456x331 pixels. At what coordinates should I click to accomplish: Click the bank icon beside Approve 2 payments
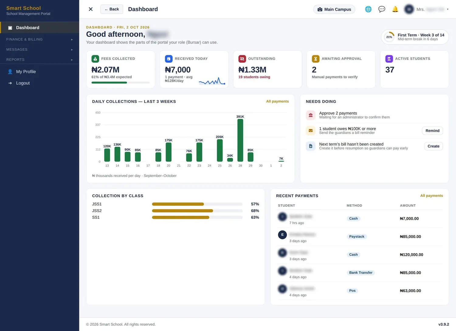point(311,115)
